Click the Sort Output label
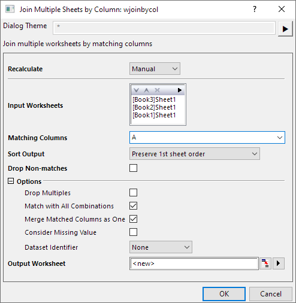The width and height of the screenshot is (296, 303). click(26, 154)
